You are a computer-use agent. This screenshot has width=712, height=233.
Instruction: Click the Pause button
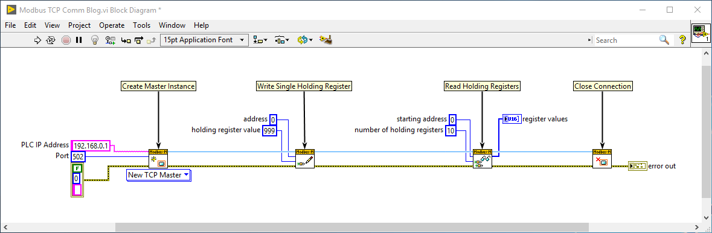pyautogui.click(x=79, y=40)
